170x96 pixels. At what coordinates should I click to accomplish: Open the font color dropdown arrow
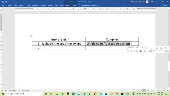(143, 51)
